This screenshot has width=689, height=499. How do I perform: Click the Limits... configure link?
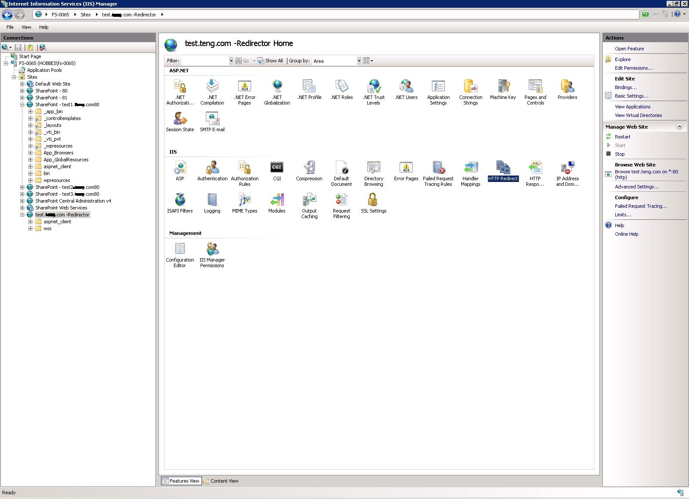pos(623,215)
